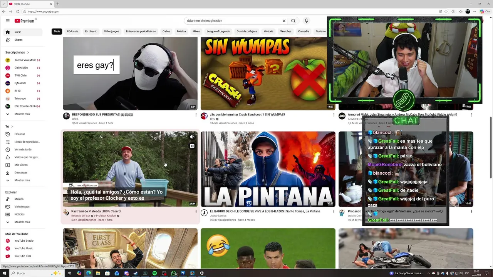
Task: Open the Joaco Santos channel avatar
Action: [x=204, y=213]
